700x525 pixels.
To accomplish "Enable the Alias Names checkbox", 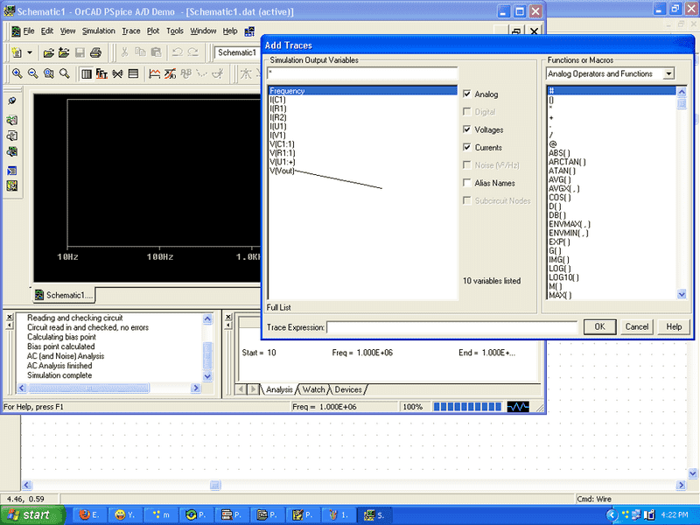I will (467, 183).
